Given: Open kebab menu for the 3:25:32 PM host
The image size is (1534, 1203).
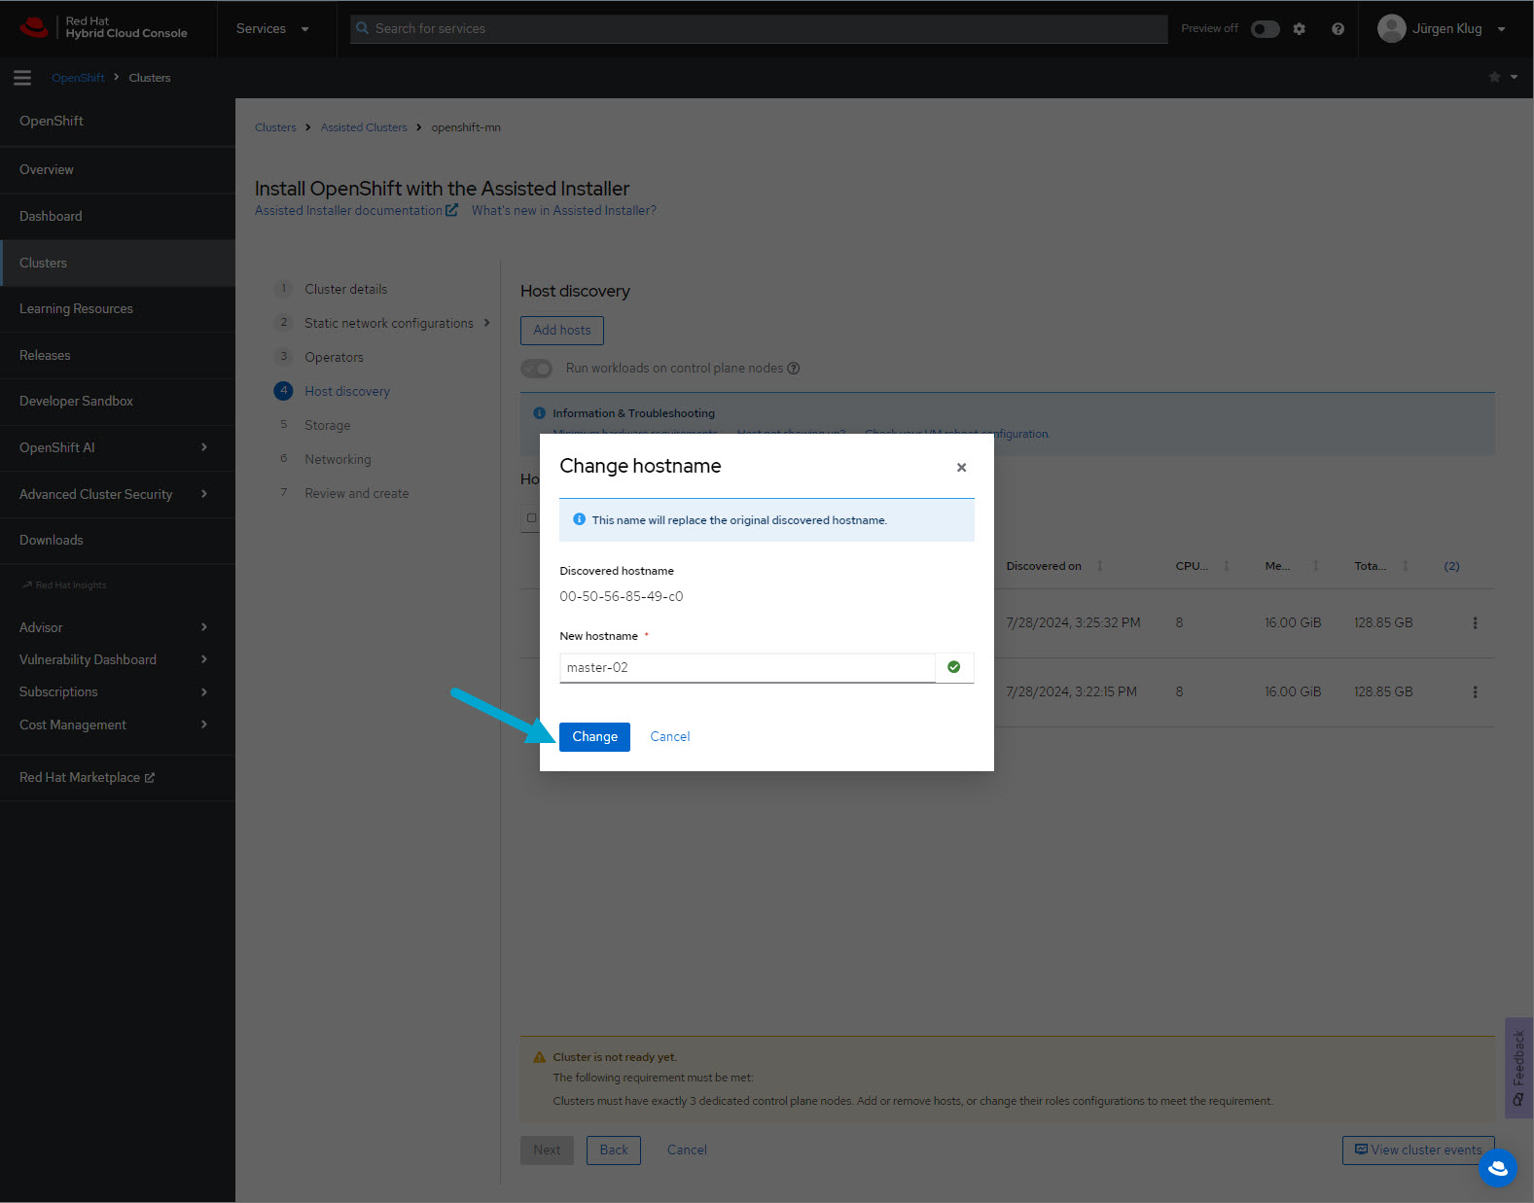Looking at the screenshot, I should tap(1475, 623).
